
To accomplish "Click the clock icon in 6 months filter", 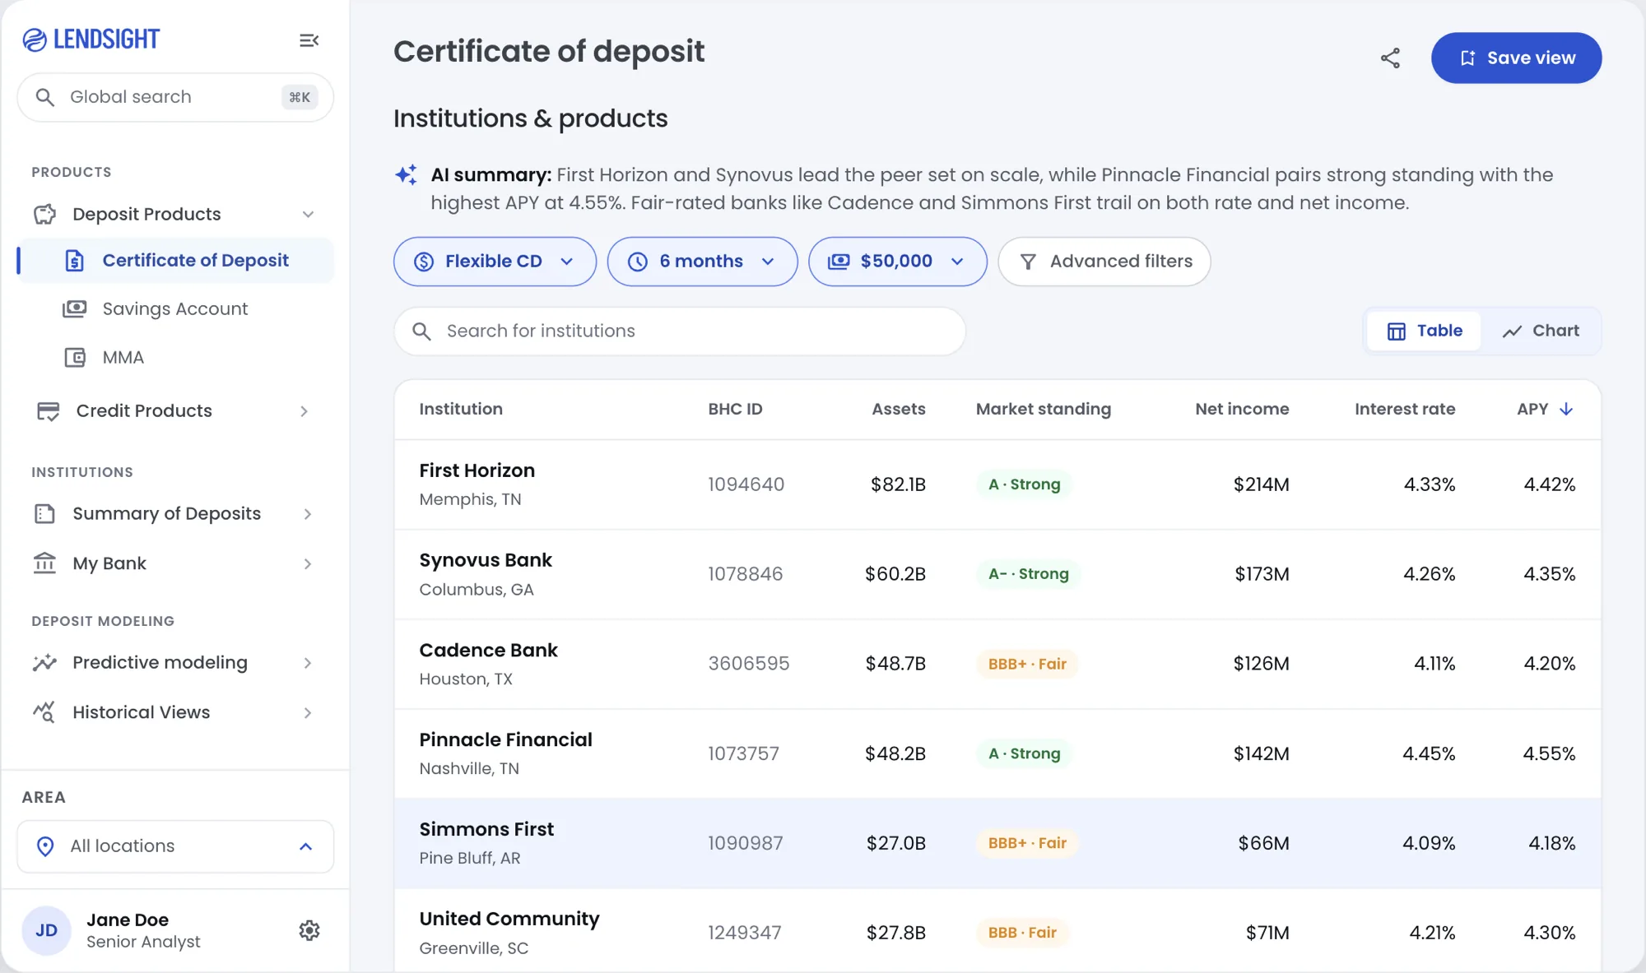I will pyautogui.click(x=638, y=262).
